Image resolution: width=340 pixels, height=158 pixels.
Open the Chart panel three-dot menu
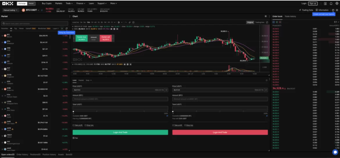click(x=269, y=16)
